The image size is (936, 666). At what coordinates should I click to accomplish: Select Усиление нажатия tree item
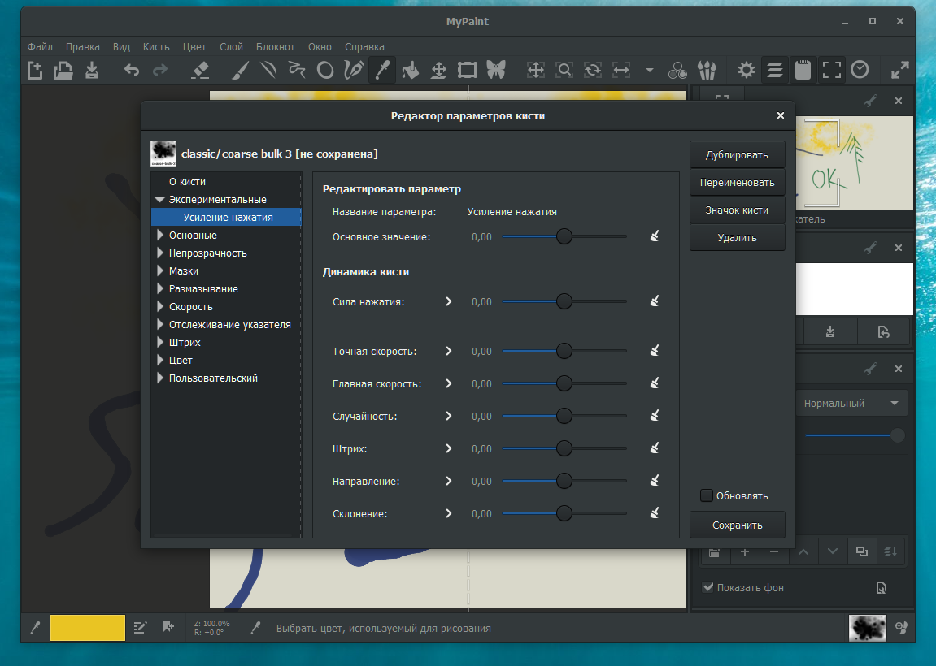coord(226,217)
